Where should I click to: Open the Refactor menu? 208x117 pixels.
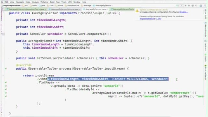(44, 2)
